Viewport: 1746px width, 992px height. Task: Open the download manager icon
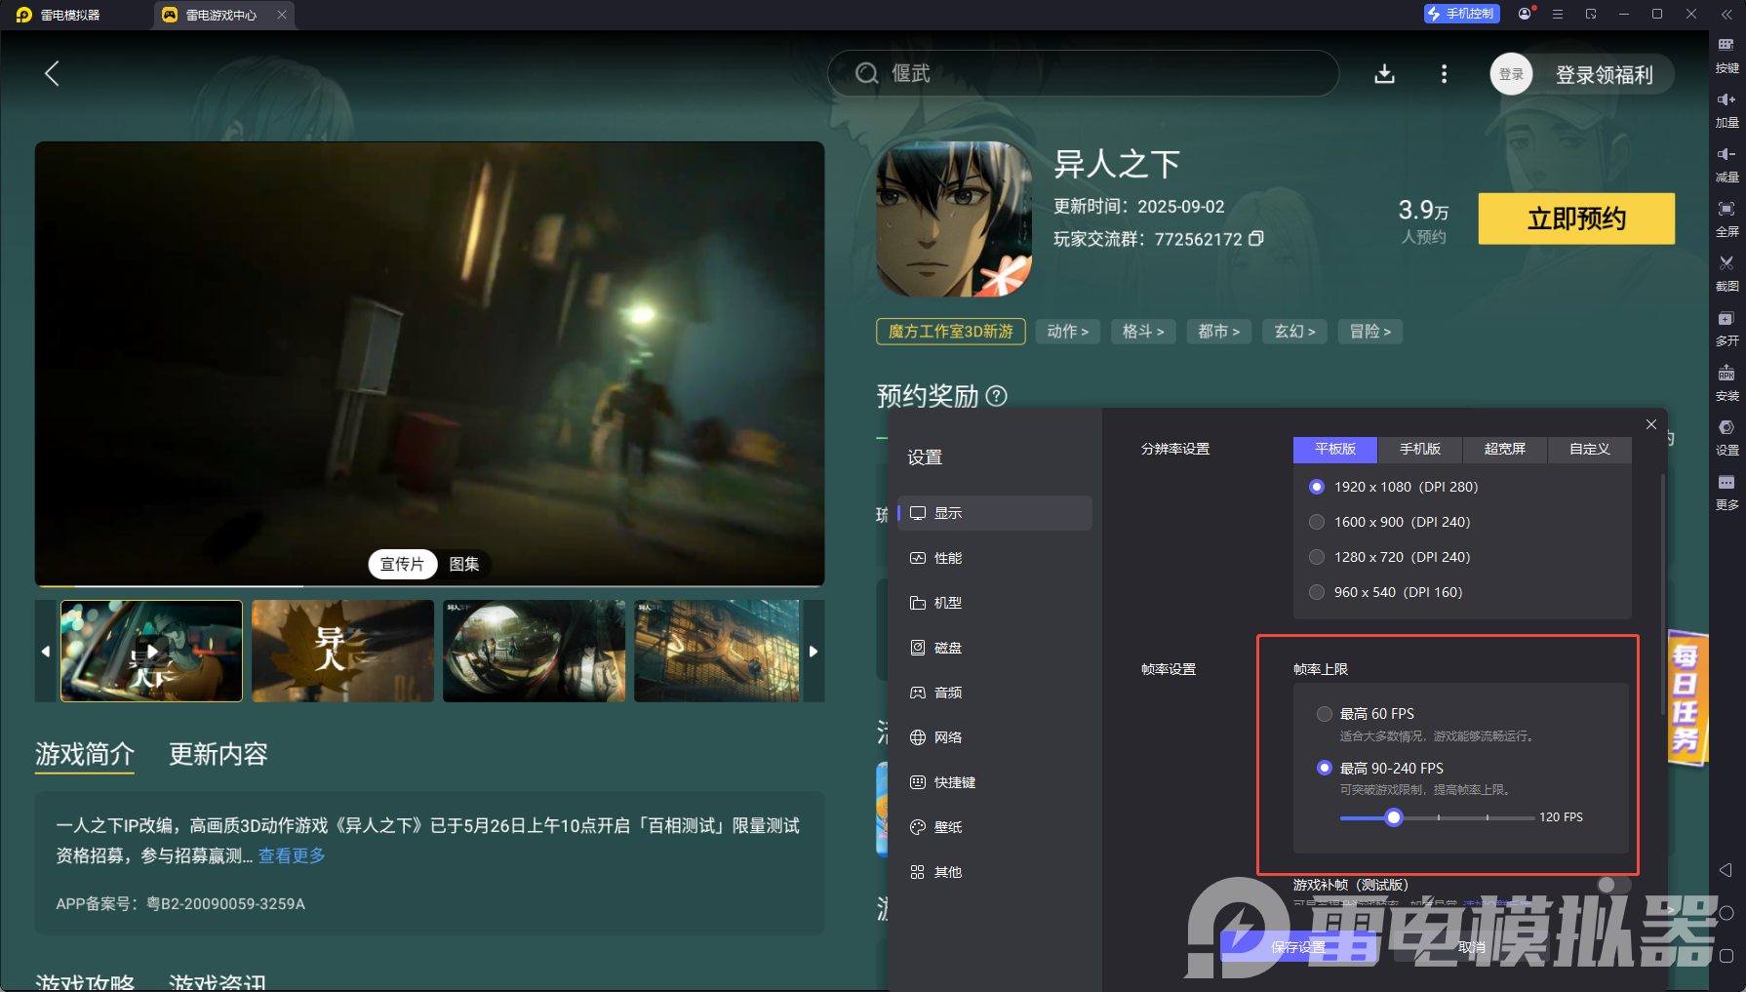pyautogui.click(x=1384, y=74)
